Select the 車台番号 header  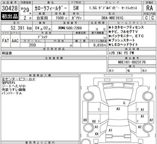(132, 58)
